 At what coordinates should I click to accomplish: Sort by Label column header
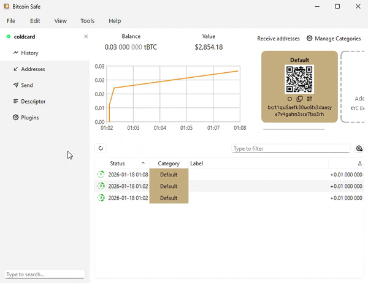[258, 164]
